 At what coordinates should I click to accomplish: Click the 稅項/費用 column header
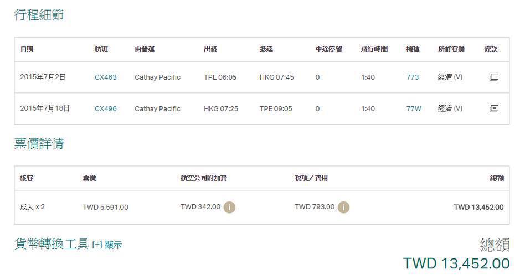coord(311,178)
